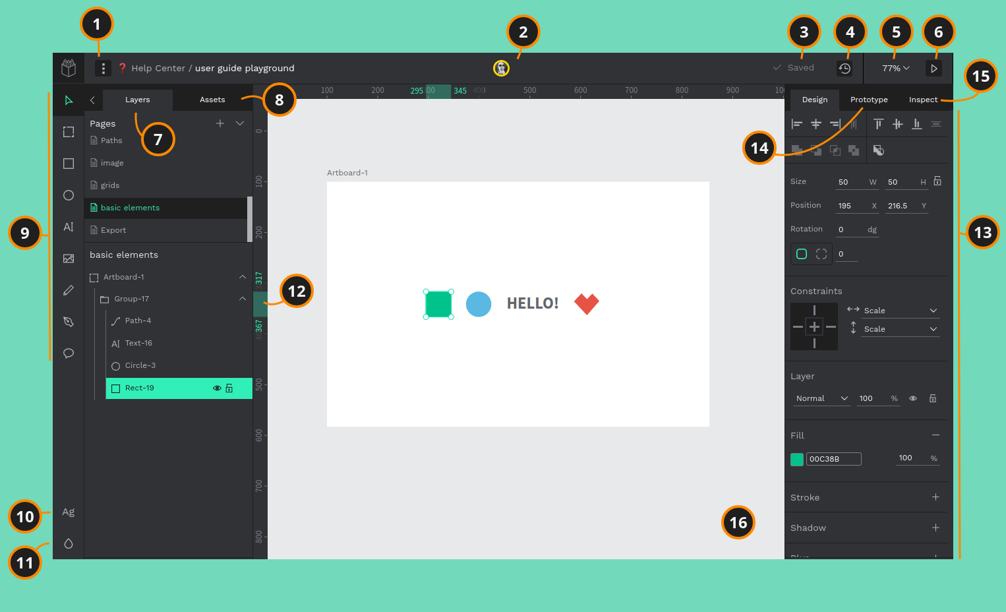Open the Export page
Viewport: 1006px width, 612px height.
(113, 230)
